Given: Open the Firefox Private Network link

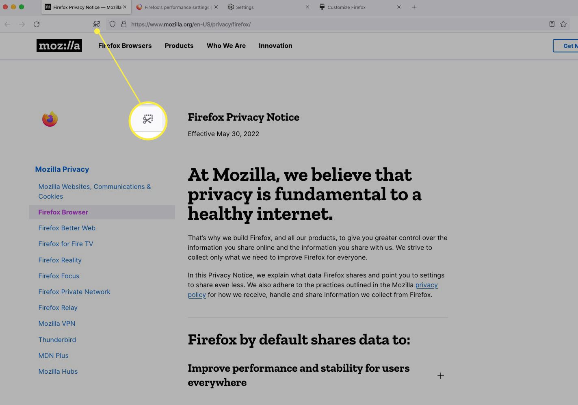Looking at the screenshot, I should tap(74, 292).
